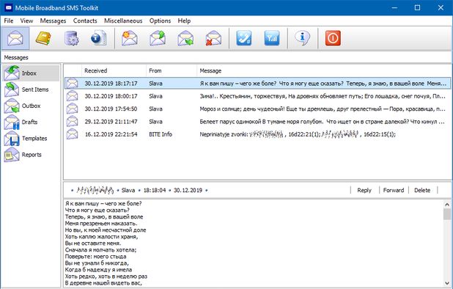Open the signal strength toolbar icon

[272, 38]
